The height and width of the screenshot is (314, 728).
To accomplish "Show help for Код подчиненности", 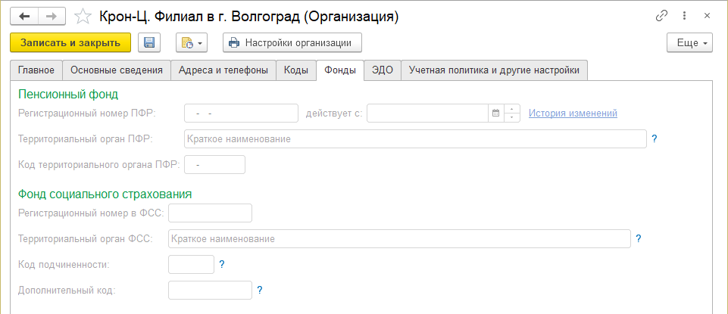I will pyautogui.click(x=222, y=264).
